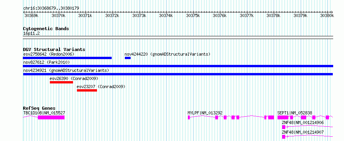Viewport: 344px width, 141px height.
Task: Click the 30375k ruler tick label
Action: [x=193, y=15]
